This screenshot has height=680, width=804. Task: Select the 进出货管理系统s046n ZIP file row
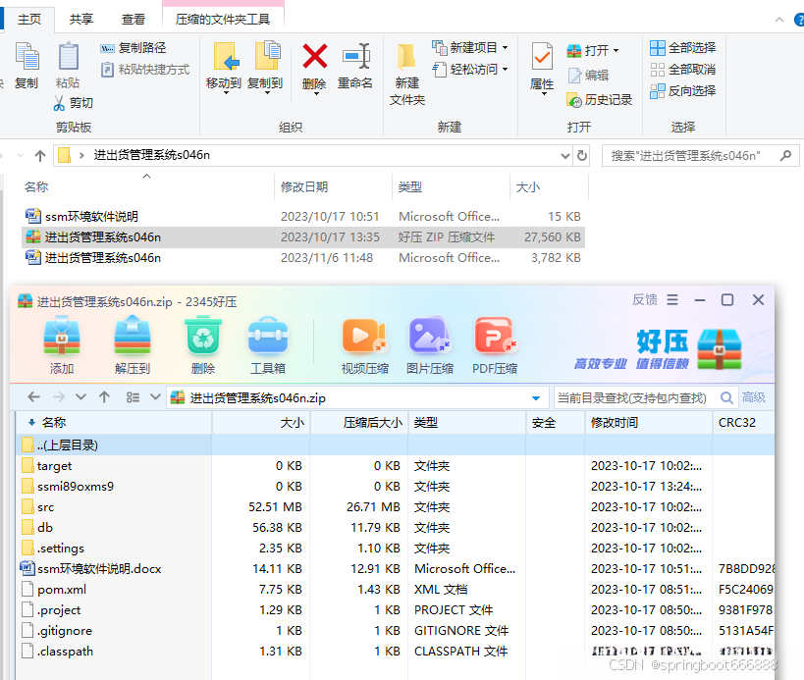(303, 237)
